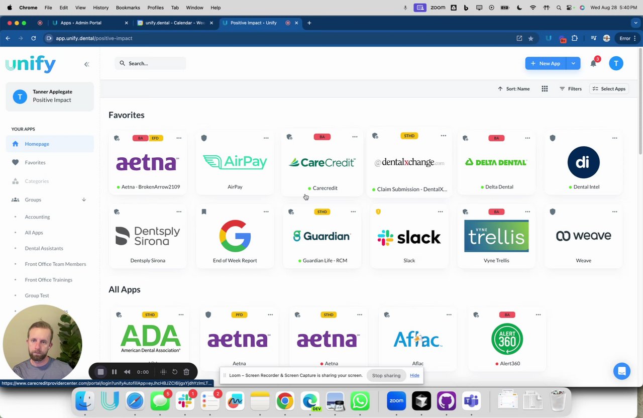Click the bookmark icon on End of Week Report tile

204,212
